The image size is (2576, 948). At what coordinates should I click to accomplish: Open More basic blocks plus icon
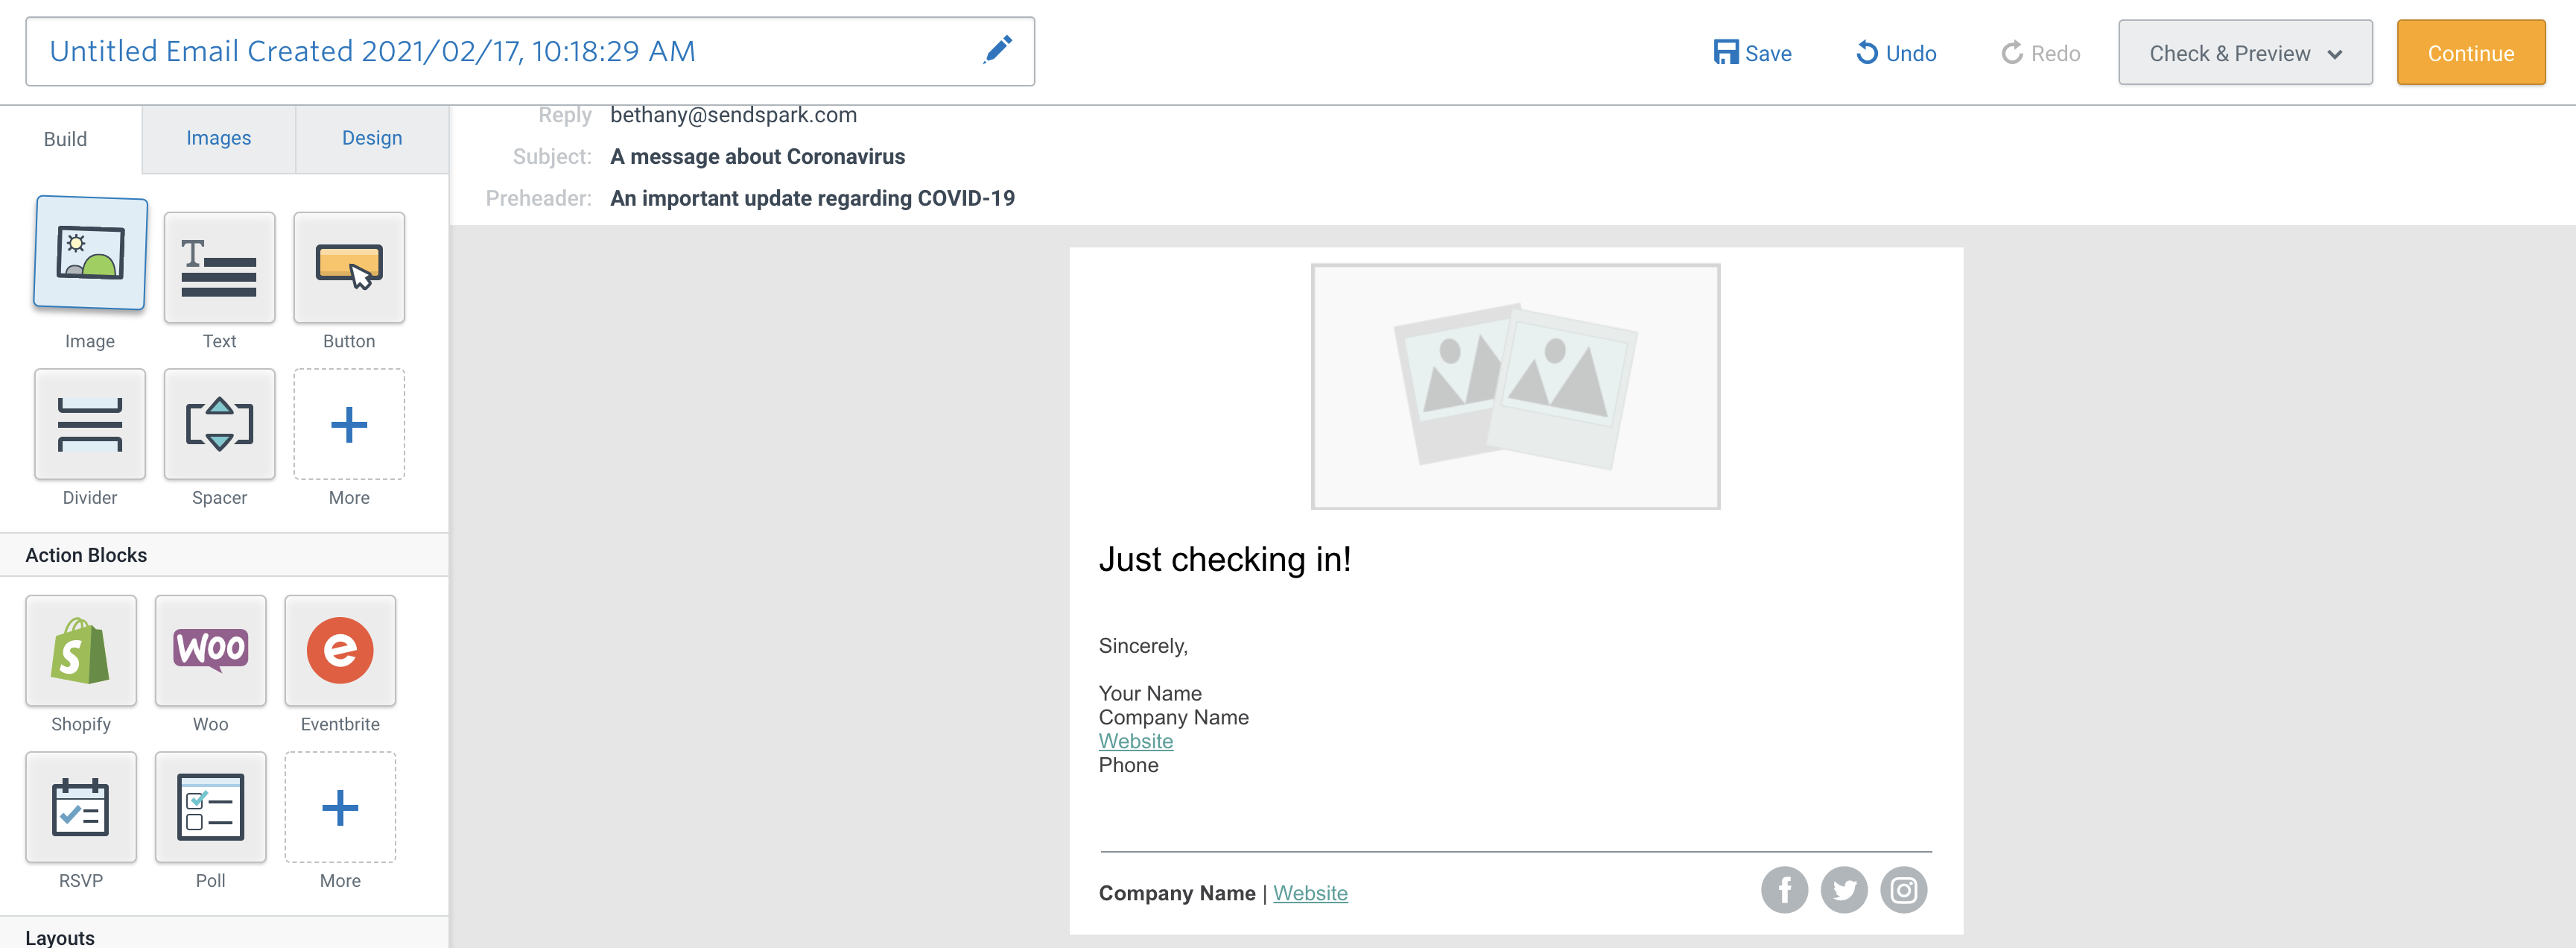coord(349,424)
